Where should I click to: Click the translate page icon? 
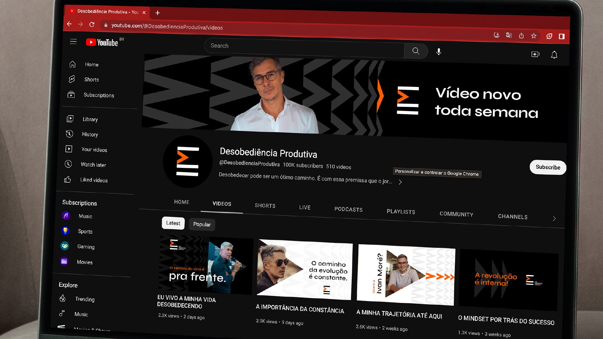(x=509, y=35)
